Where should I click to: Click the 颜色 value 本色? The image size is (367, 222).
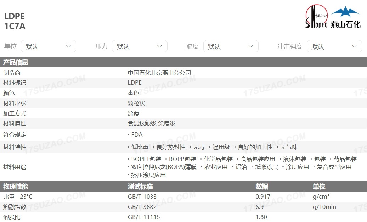(x=134, y=93)
